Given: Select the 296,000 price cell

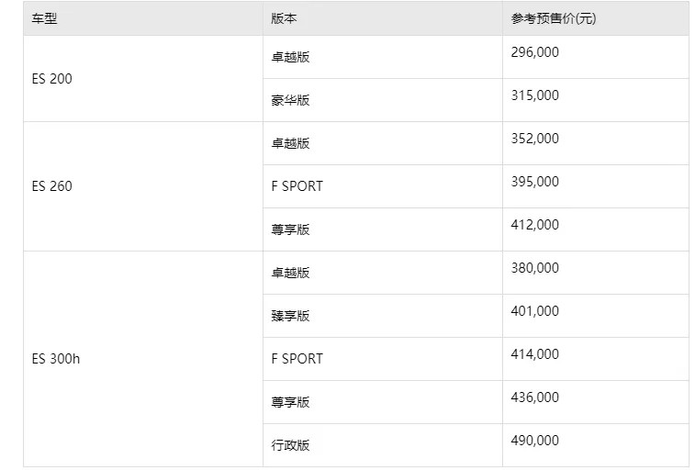Looking at the screenshot, I should pyautogui.click(x=535, y=52).
